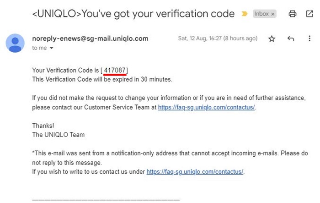This screenshot has width=320, height=203.
Task: Star the UNIQLO verification email
Action: [x=272, y=39]
